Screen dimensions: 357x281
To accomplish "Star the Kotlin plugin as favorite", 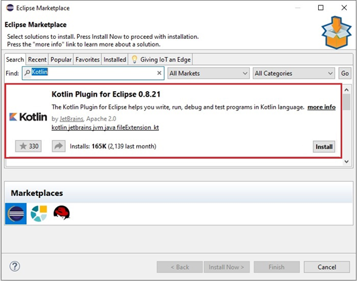I will pyautogui.click(x=28, y=146).
